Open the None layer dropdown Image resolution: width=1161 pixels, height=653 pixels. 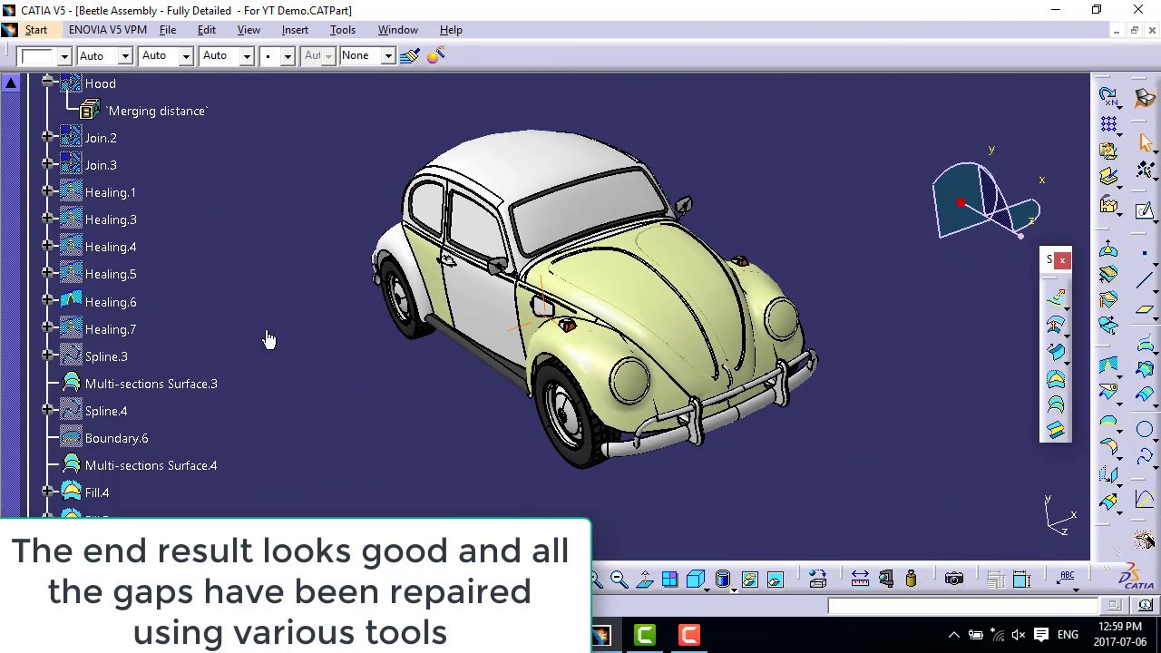(x=387, y=56)
